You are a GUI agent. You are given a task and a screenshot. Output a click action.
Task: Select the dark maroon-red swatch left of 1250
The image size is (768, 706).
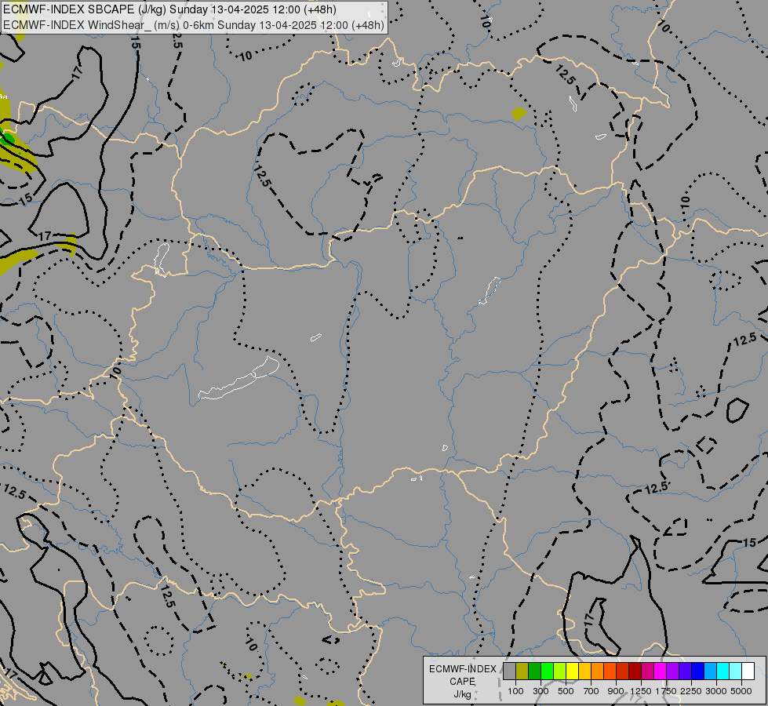click(x=635, y=671)
